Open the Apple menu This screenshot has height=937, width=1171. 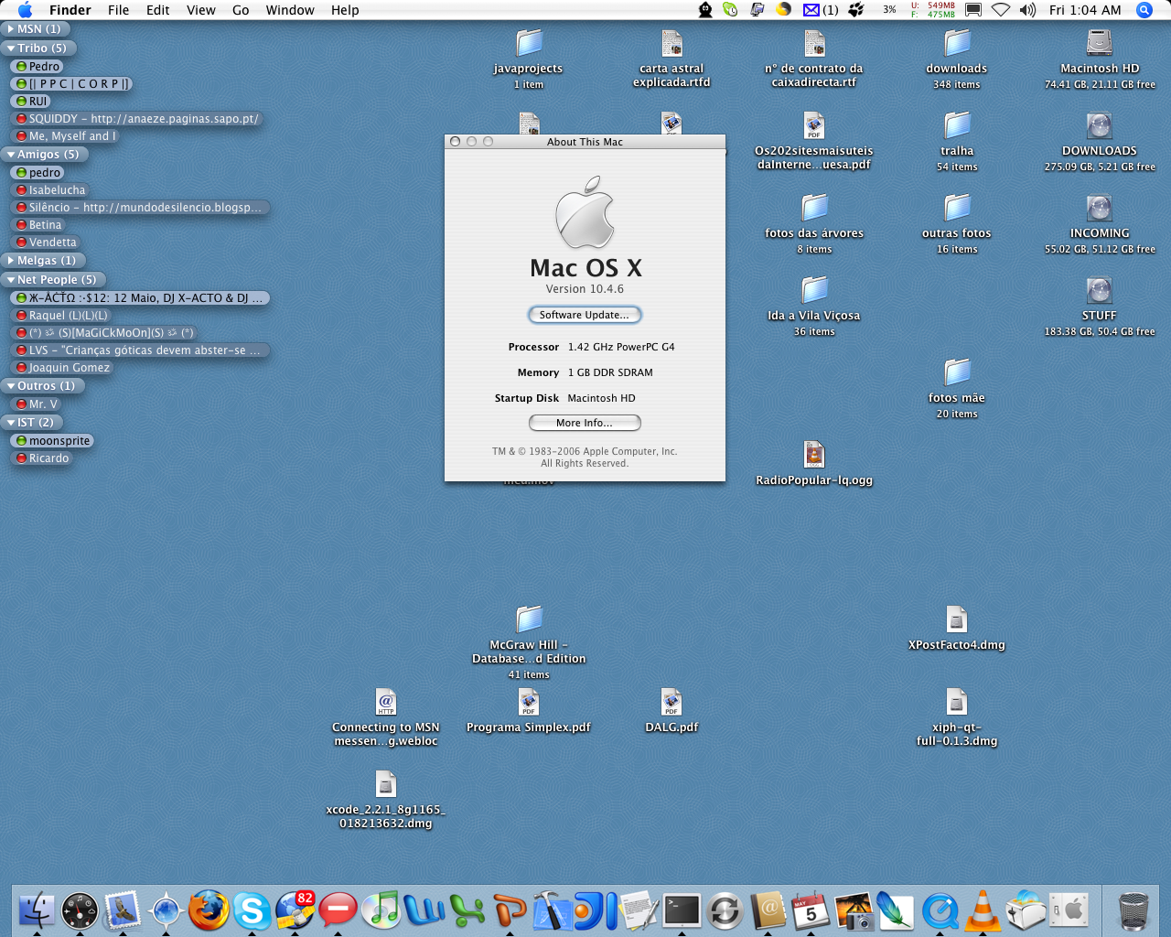(25, 10)
